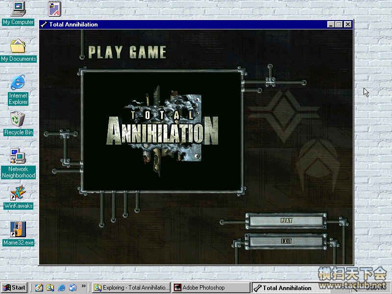392x294 pixels.
Task: Open the Network Neighborhood desktop icon
Action: (x=18, y=157)
